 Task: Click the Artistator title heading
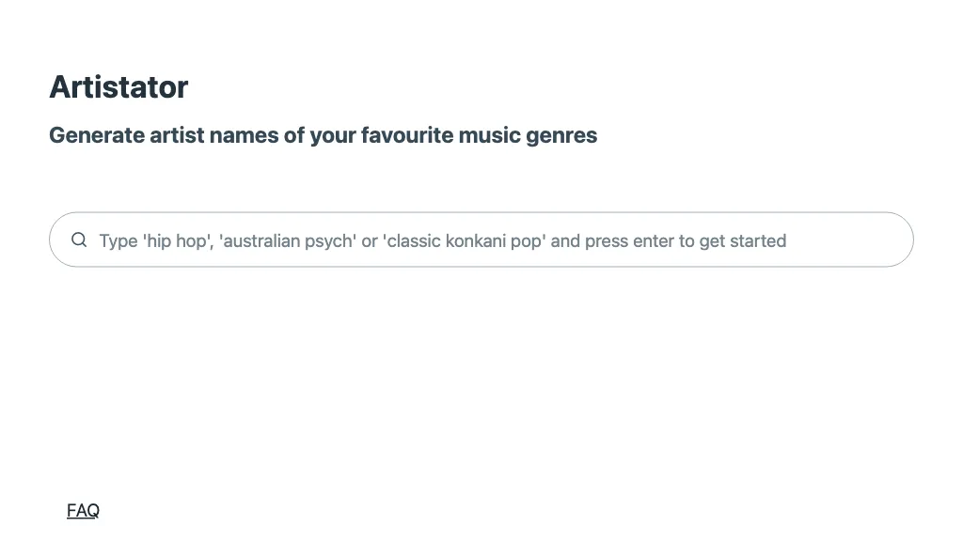pyautogui.click(x=118, y=87)
